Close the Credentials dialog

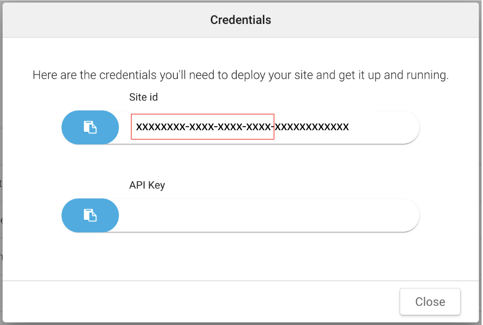[x=430, y=302]
